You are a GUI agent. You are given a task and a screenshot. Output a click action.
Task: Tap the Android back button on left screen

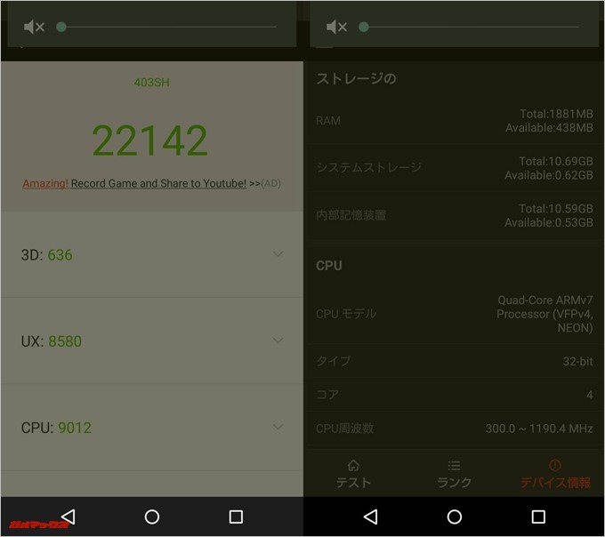click(69, 517)
